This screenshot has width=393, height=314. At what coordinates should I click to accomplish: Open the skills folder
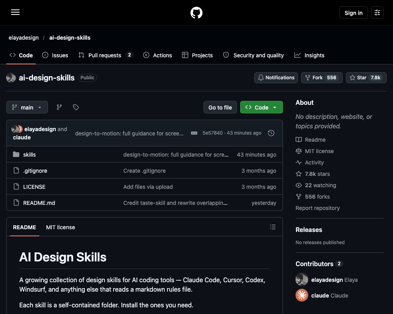29,155
